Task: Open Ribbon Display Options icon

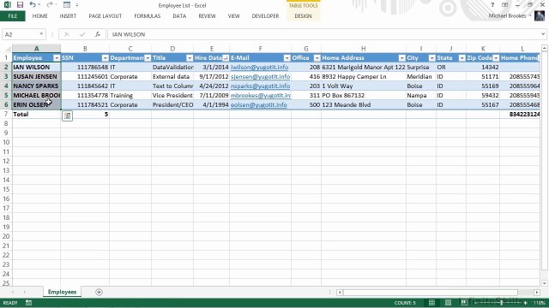Action: click(x=505, y=5)
